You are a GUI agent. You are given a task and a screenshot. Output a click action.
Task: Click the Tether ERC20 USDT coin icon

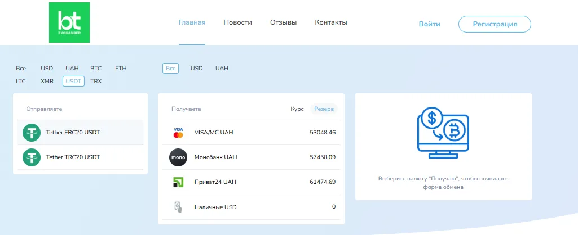coord(32,132)
